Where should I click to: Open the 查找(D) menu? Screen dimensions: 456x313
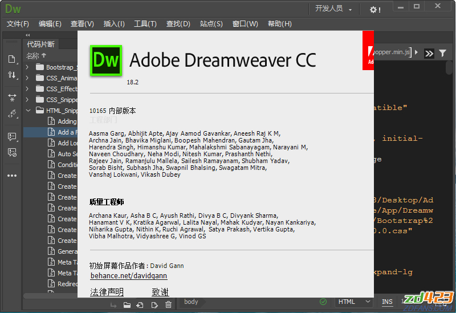point(178,24)
